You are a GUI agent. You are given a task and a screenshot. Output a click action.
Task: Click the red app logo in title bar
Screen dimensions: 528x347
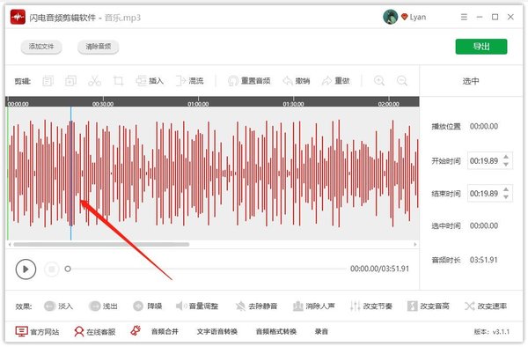tap(18, 17)
